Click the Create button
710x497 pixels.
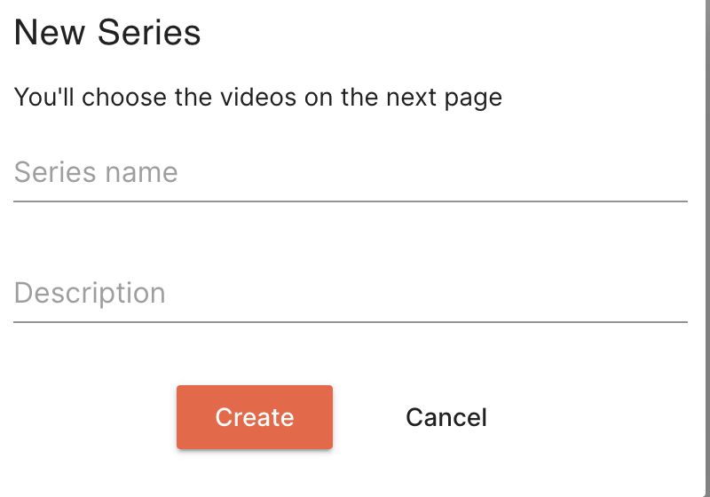point(255,417)
